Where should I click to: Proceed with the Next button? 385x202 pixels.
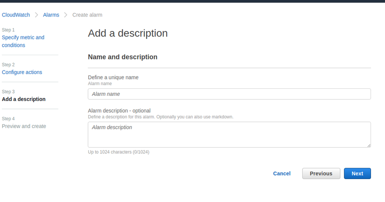[x=357, y=173]
